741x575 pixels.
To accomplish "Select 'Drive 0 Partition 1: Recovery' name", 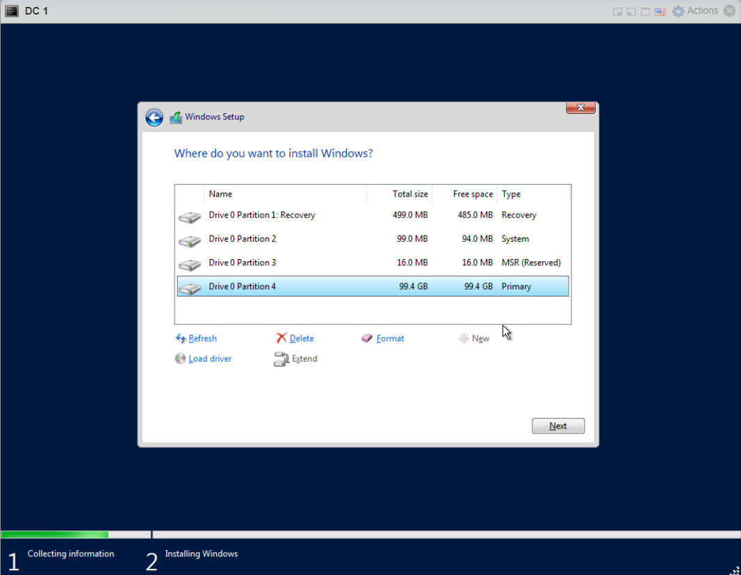I will tap(262, 215).
